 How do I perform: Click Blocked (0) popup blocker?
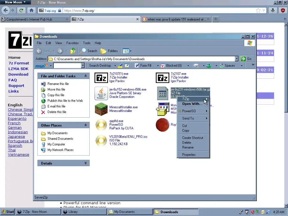pyautogui.click(x=171, y=66)
